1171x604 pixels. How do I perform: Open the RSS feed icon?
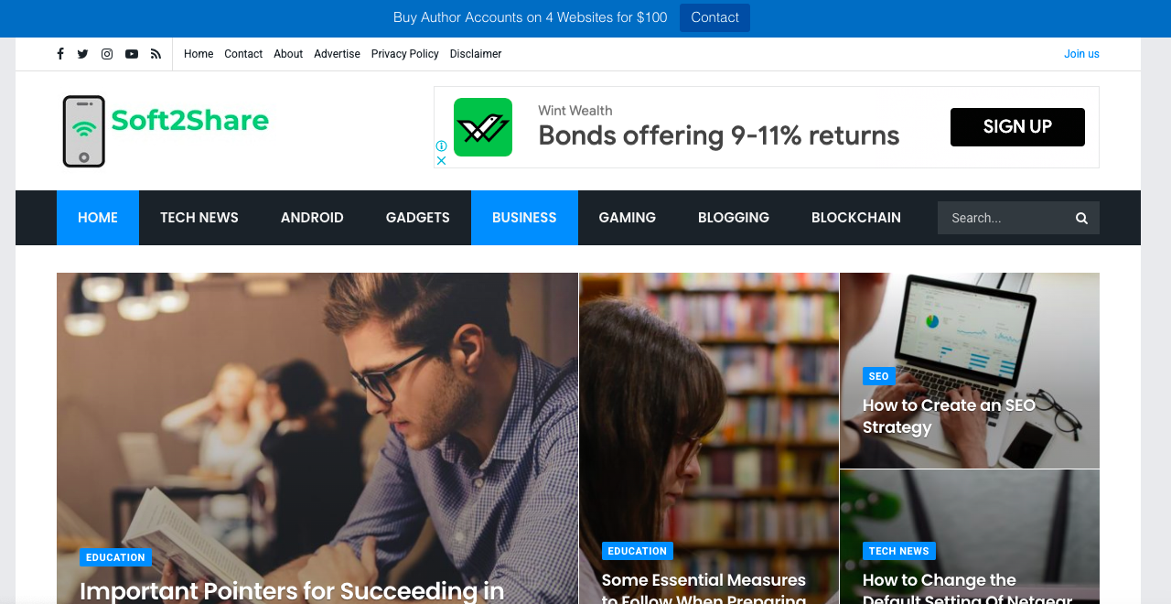[x=156, y=54]
